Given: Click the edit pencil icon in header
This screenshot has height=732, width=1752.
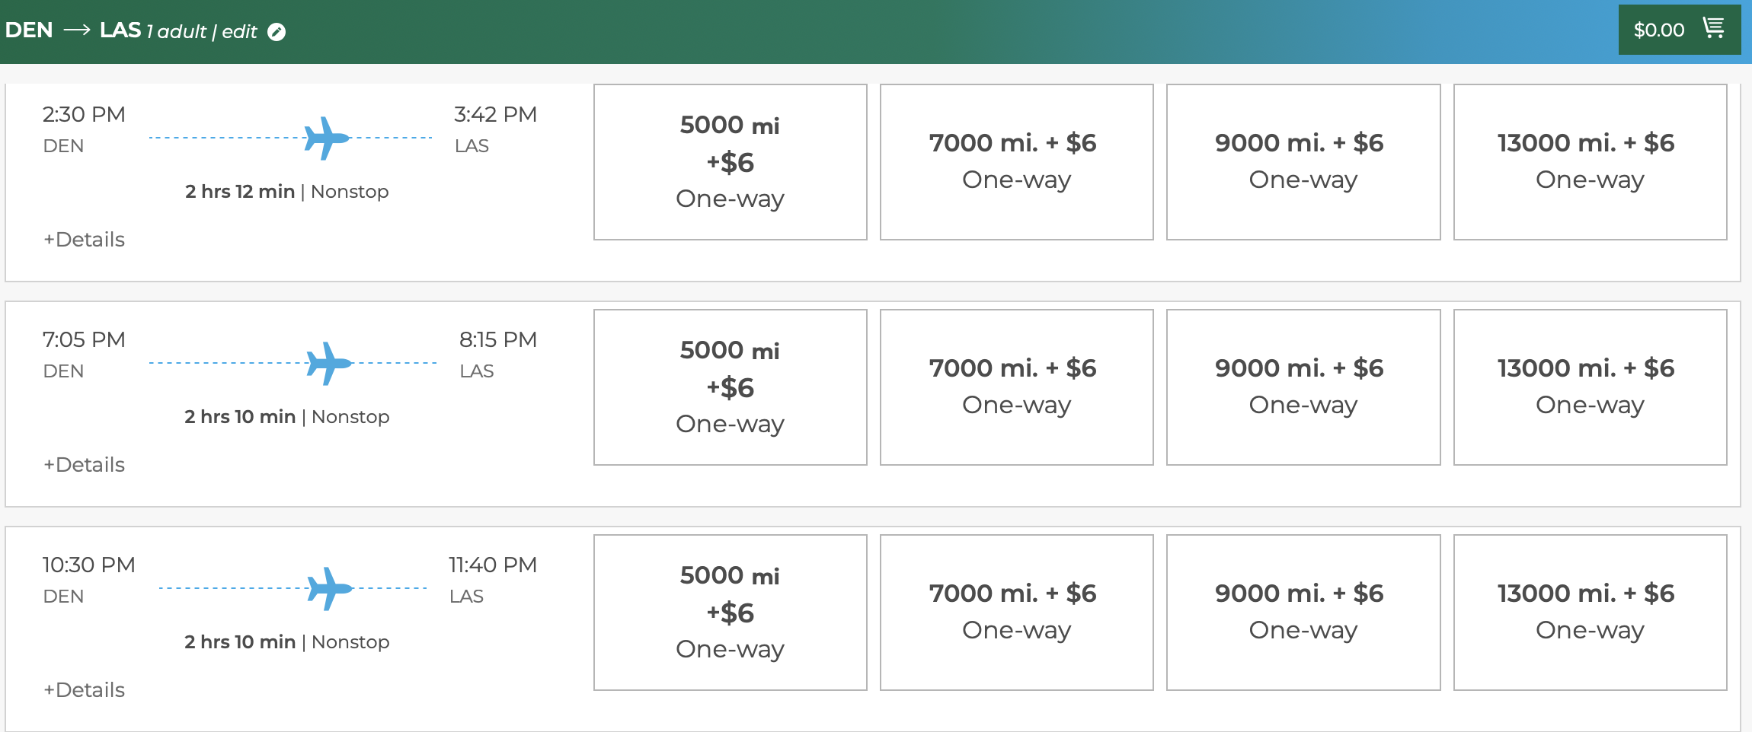Looking at the screenshot, I should pyautogui.click(x=277, y=32).
